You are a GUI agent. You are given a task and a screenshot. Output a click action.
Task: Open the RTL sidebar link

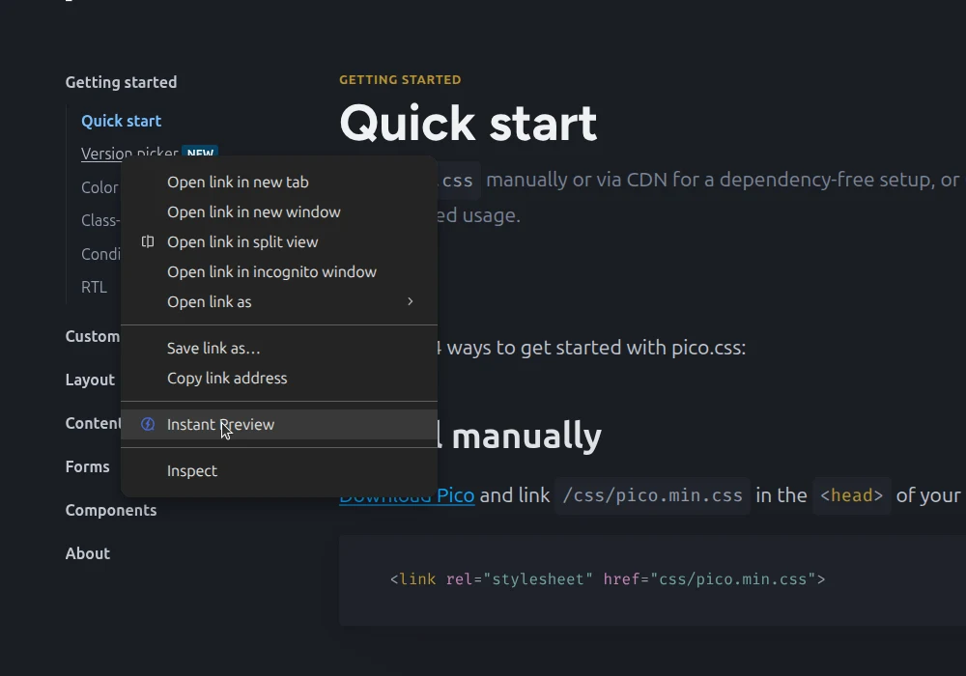(x=95, y=288)
